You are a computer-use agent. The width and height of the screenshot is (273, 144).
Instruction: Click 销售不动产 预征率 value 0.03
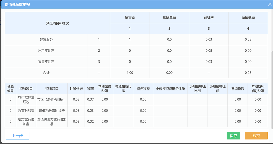pos(209,61)
